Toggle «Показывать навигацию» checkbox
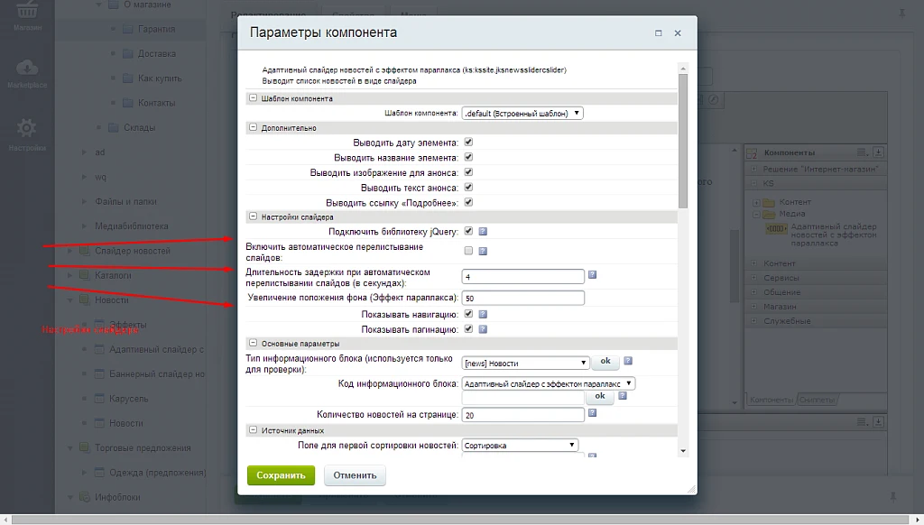 point(468,314)
